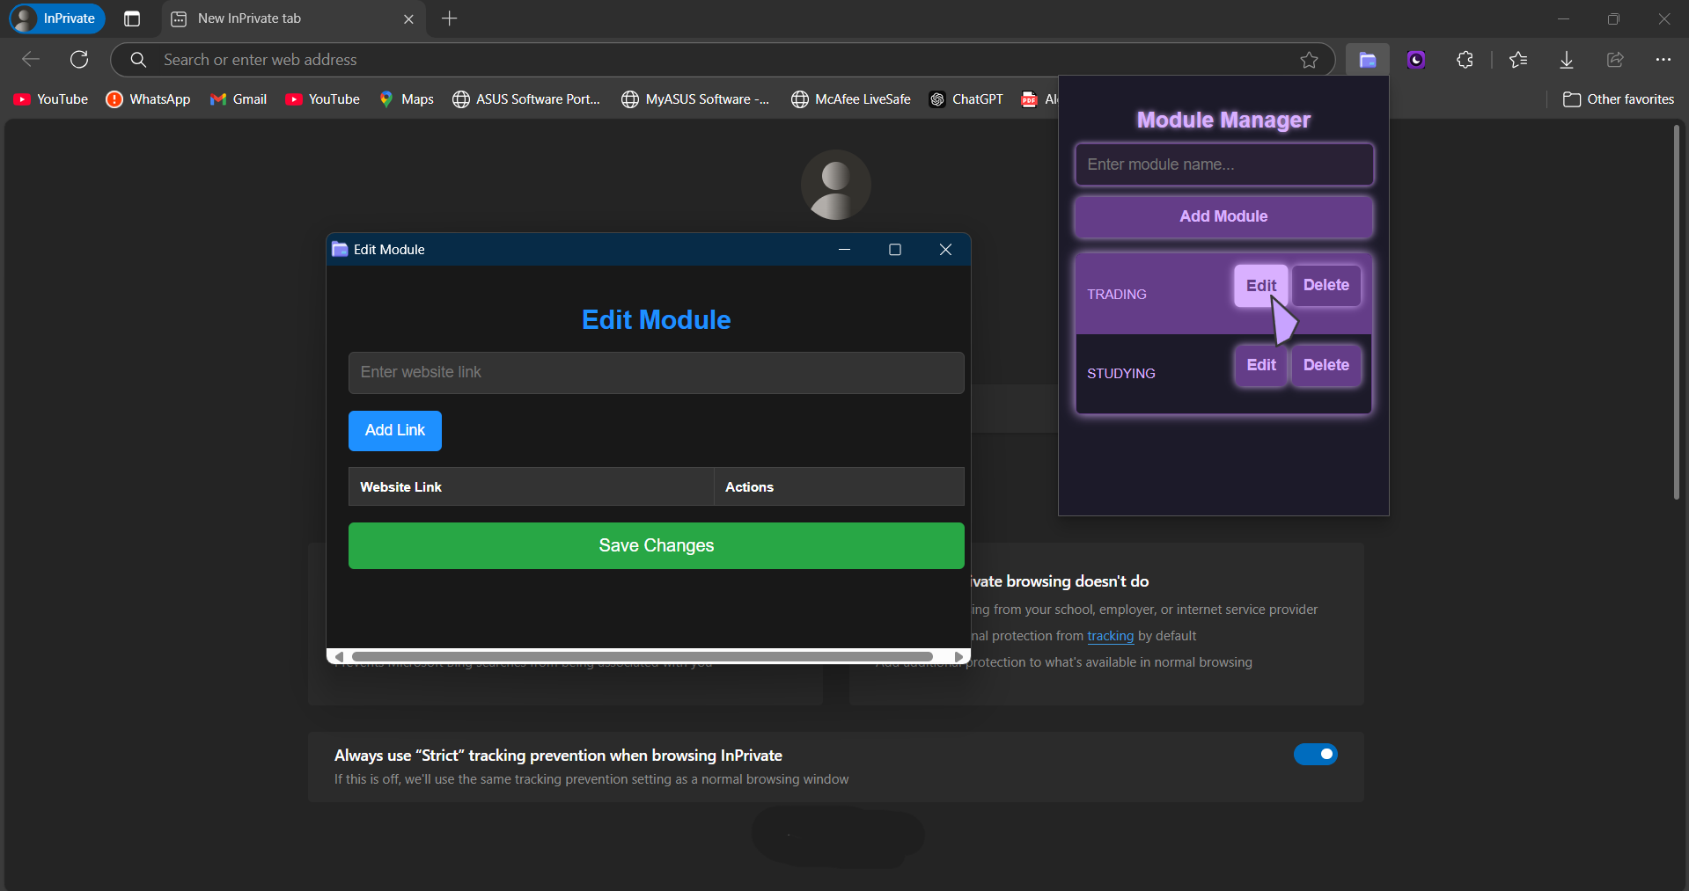Edit the TRADING module
Image resolution: width=1689 pixels, height=891 pixels.
pos(1259,285)
